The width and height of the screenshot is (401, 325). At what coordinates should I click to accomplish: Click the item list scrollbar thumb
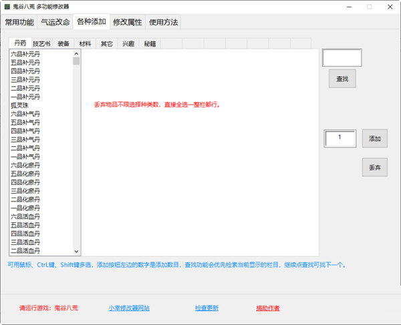coord(76,61)
